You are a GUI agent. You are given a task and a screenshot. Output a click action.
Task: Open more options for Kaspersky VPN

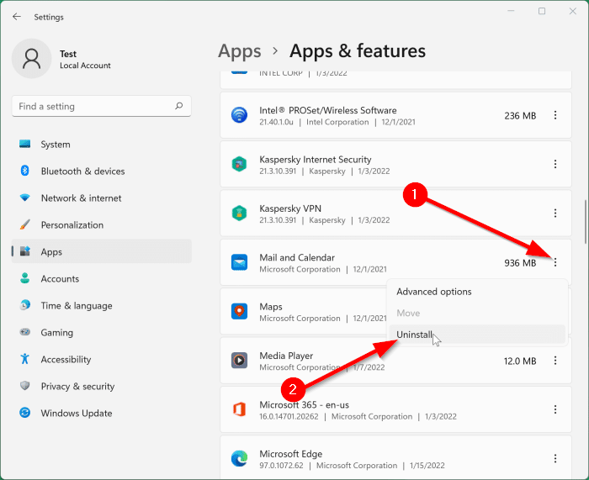point(555,214)
